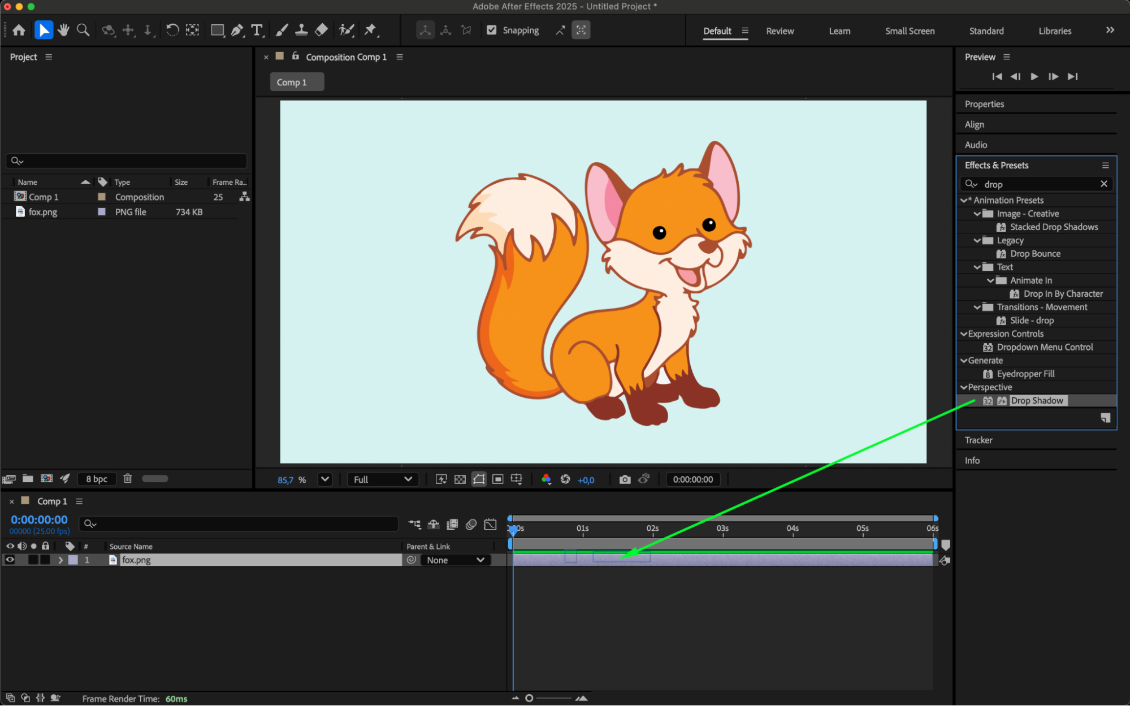This screenshot has height=706, width=1130.
Task: Switch to the Small Screen workspace
Action: (910, 31)
